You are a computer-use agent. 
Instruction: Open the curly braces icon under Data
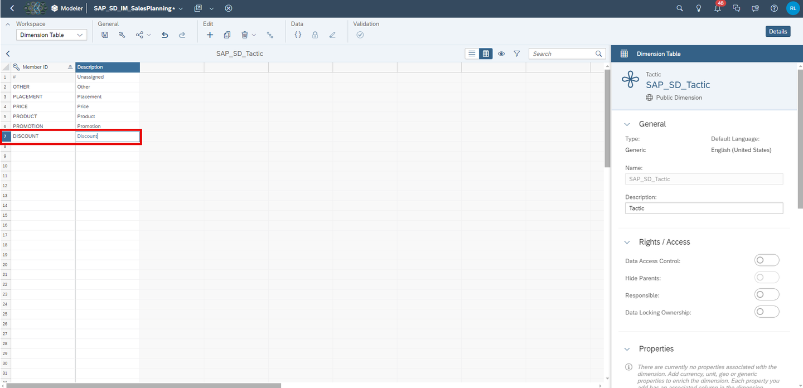[298, 35]
